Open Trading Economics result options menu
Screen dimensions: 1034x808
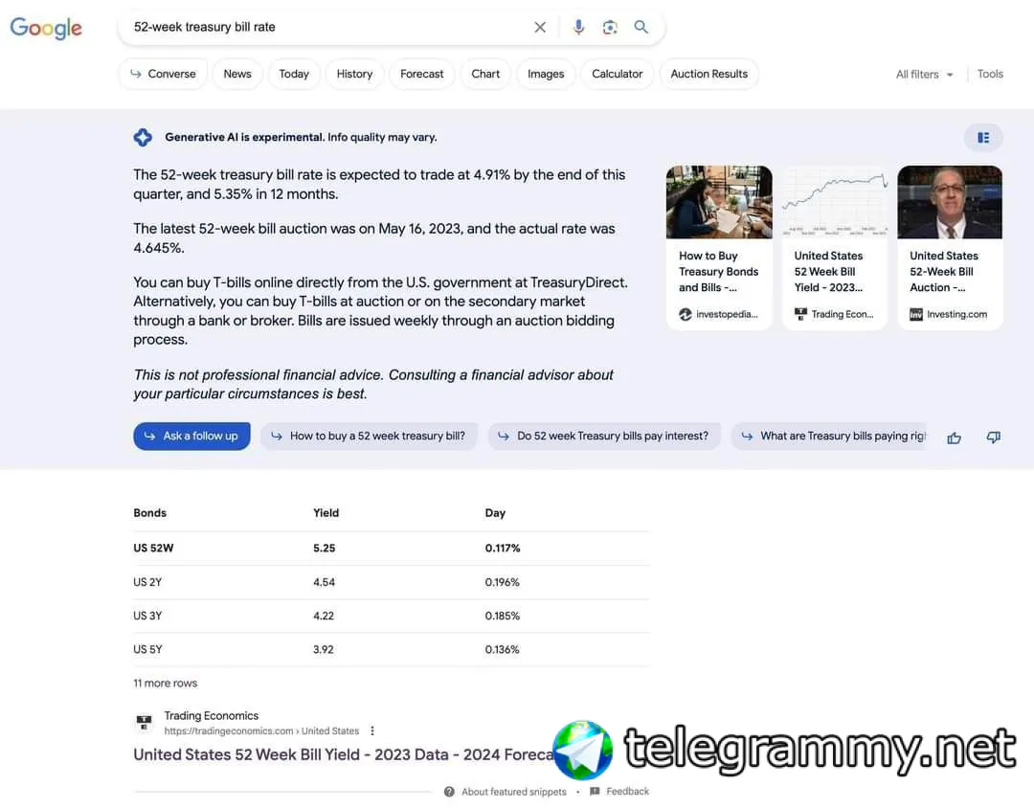(372, 730)
